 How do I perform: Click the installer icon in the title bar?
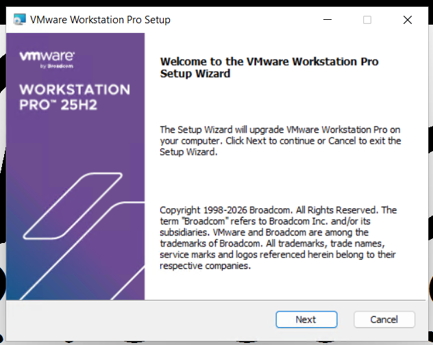20,20
